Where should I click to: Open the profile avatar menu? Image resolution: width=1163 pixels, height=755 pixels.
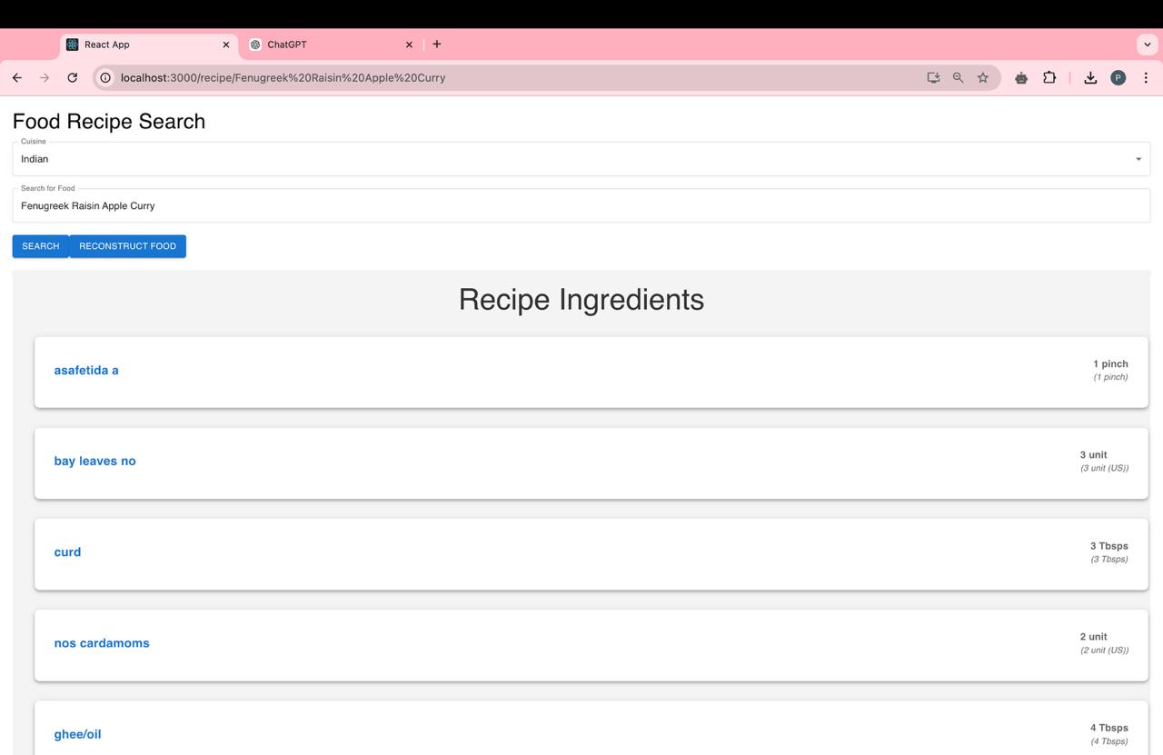pos(1118,78)
